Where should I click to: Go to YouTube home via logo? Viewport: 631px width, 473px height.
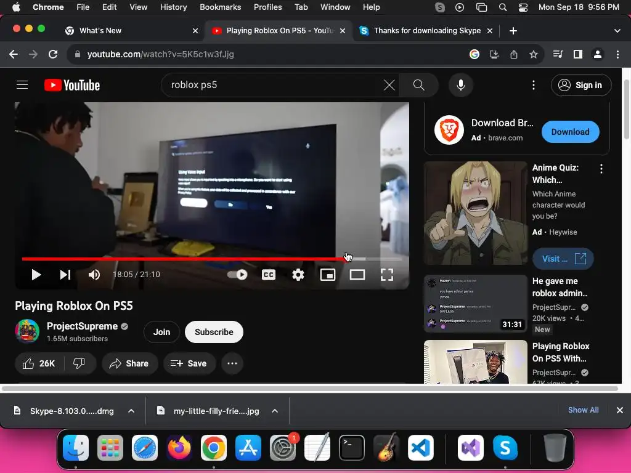(x=72, y=85)
